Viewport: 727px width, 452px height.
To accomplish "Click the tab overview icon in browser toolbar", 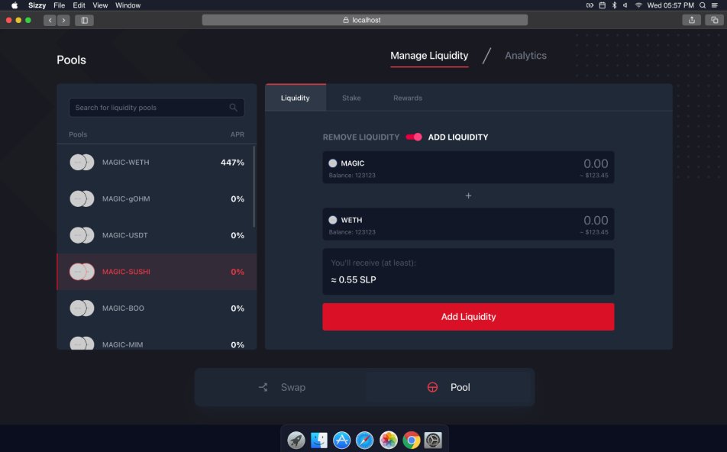I will (x=715, y=20).
